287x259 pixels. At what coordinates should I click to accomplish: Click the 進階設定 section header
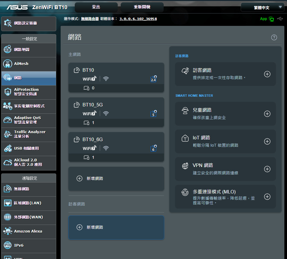pos(29,178)
